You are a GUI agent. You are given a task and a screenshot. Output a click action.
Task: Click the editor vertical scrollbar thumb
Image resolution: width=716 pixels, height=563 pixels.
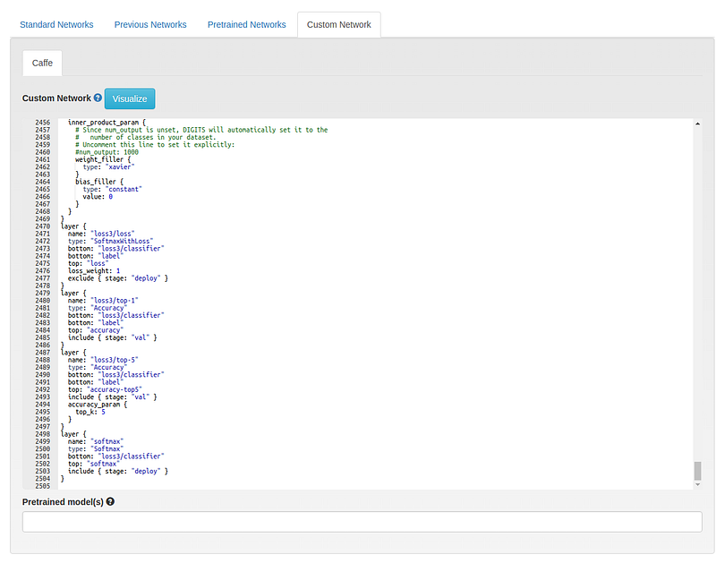(697, 471)
